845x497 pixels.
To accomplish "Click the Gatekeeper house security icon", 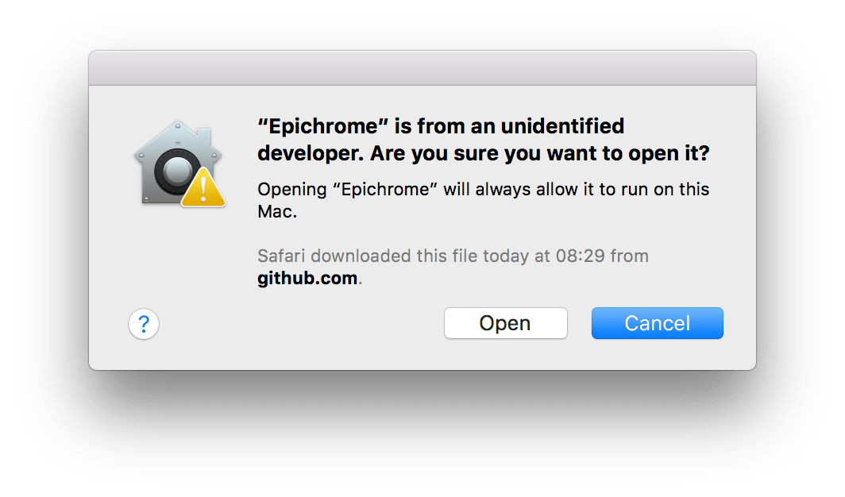I will pyautogui.click(x=179, y=164).
